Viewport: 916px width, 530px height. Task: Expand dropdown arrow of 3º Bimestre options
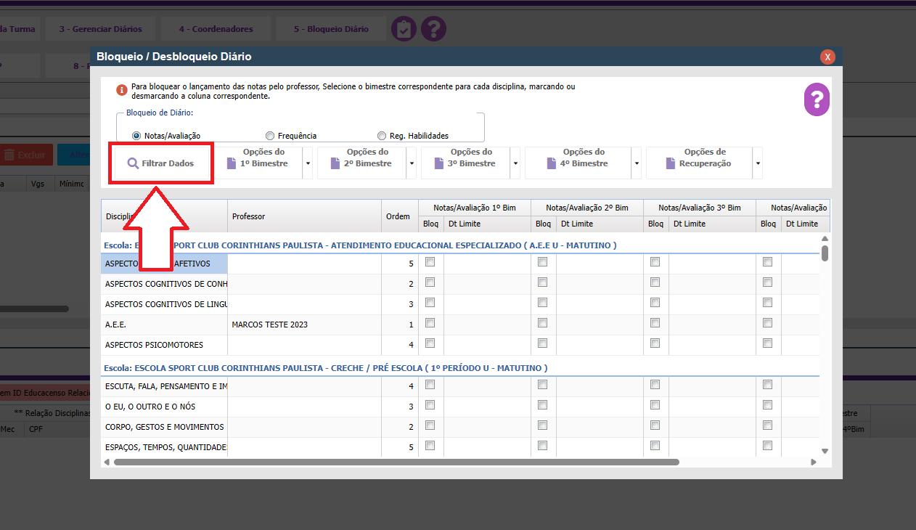point(515,164)
